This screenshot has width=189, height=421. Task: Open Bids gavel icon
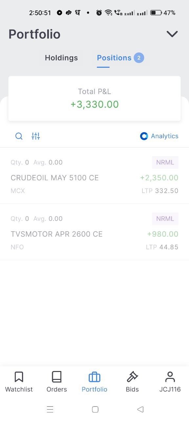click(132, 377)
